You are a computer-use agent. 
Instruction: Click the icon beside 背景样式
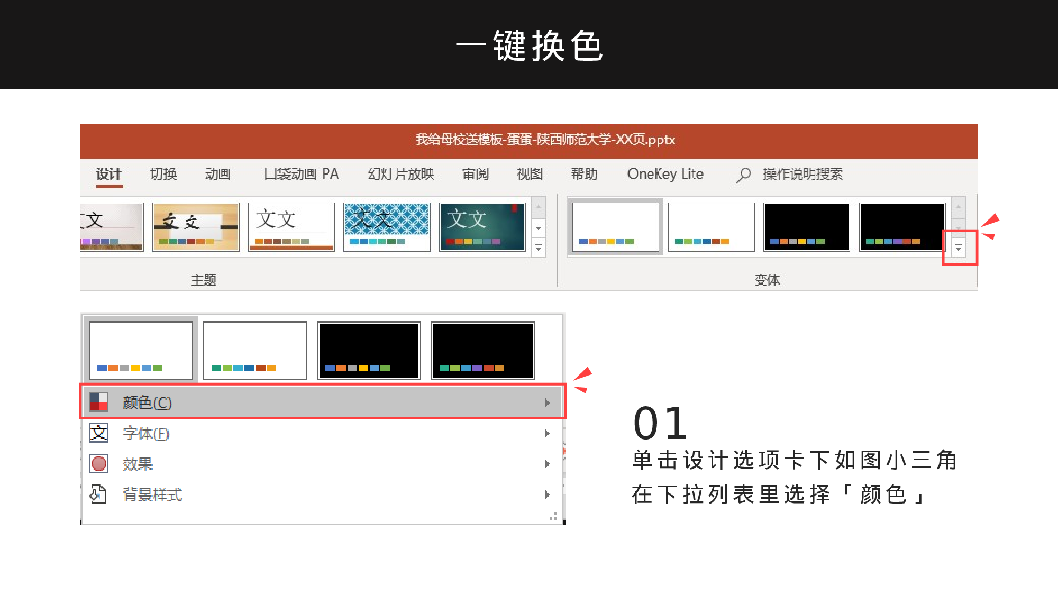click(x=98, y=495)
